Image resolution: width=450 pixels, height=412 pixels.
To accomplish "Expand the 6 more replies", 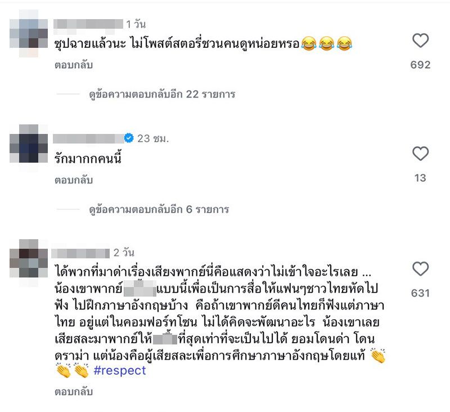I will (x=159, y=209).
